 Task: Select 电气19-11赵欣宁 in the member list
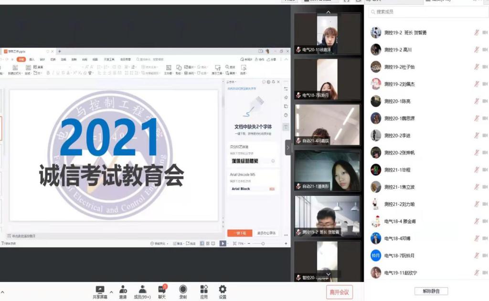point(401,273)
